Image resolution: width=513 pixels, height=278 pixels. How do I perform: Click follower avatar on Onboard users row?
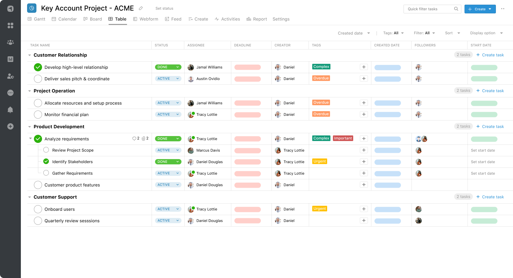click(x=419, y=209)
